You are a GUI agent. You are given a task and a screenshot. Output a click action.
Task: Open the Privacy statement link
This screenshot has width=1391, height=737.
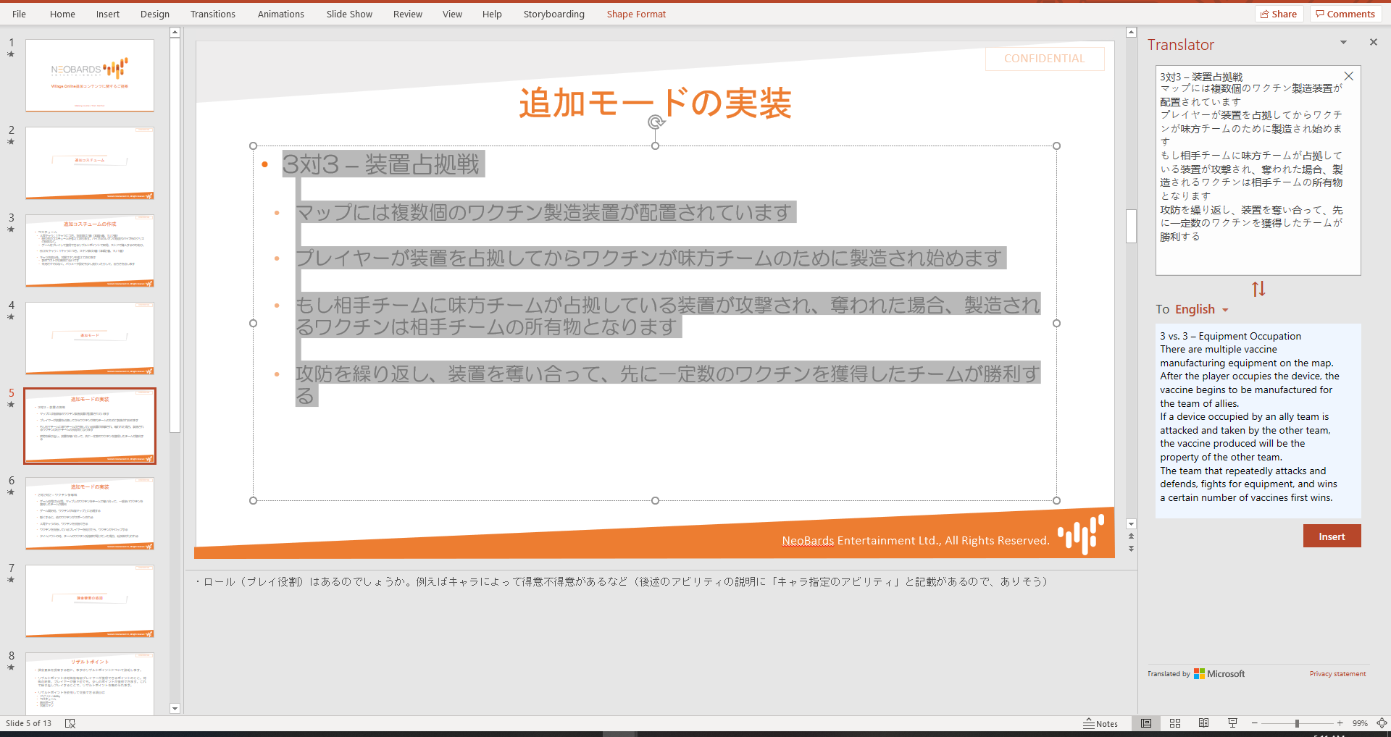[x=1337, y=674]
